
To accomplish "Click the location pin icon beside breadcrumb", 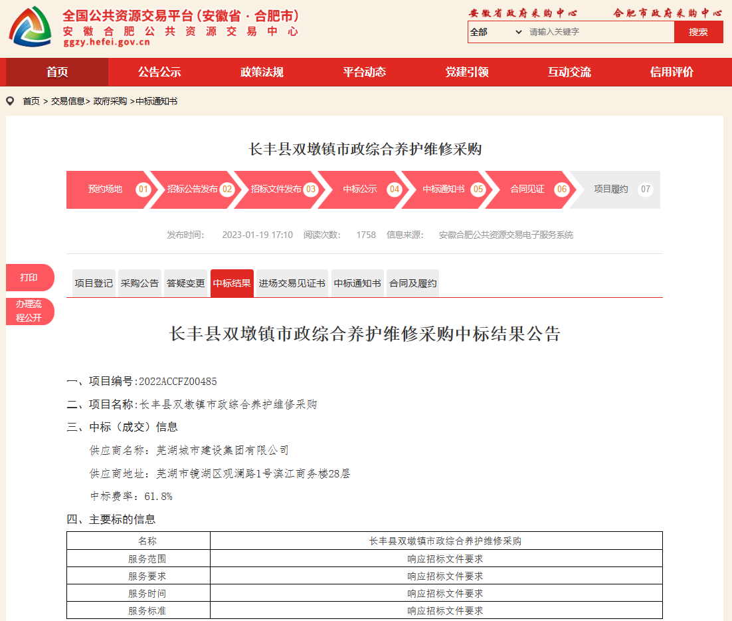I will (10, 101).
